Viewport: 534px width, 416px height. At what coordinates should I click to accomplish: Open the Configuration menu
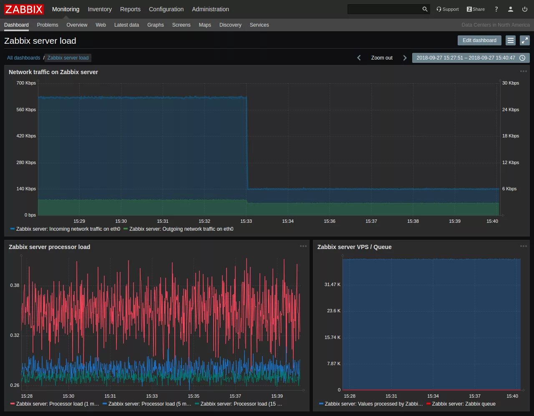coord(166,9)
